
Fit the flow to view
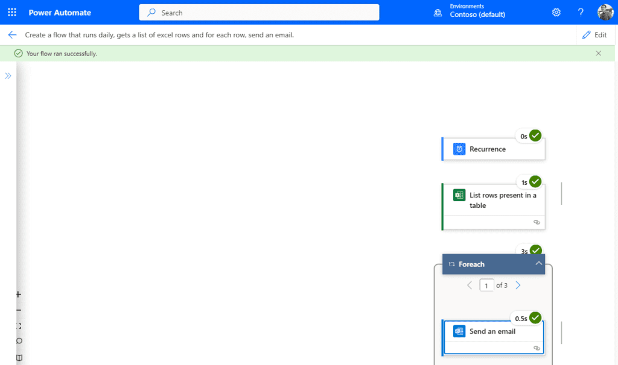click(19, 326)
